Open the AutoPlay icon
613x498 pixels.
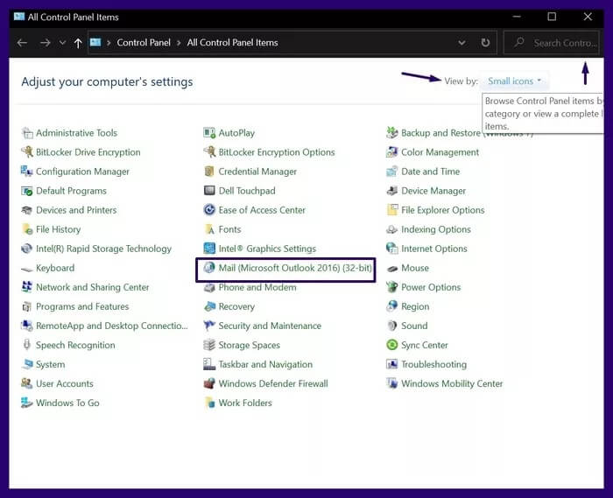209,133
